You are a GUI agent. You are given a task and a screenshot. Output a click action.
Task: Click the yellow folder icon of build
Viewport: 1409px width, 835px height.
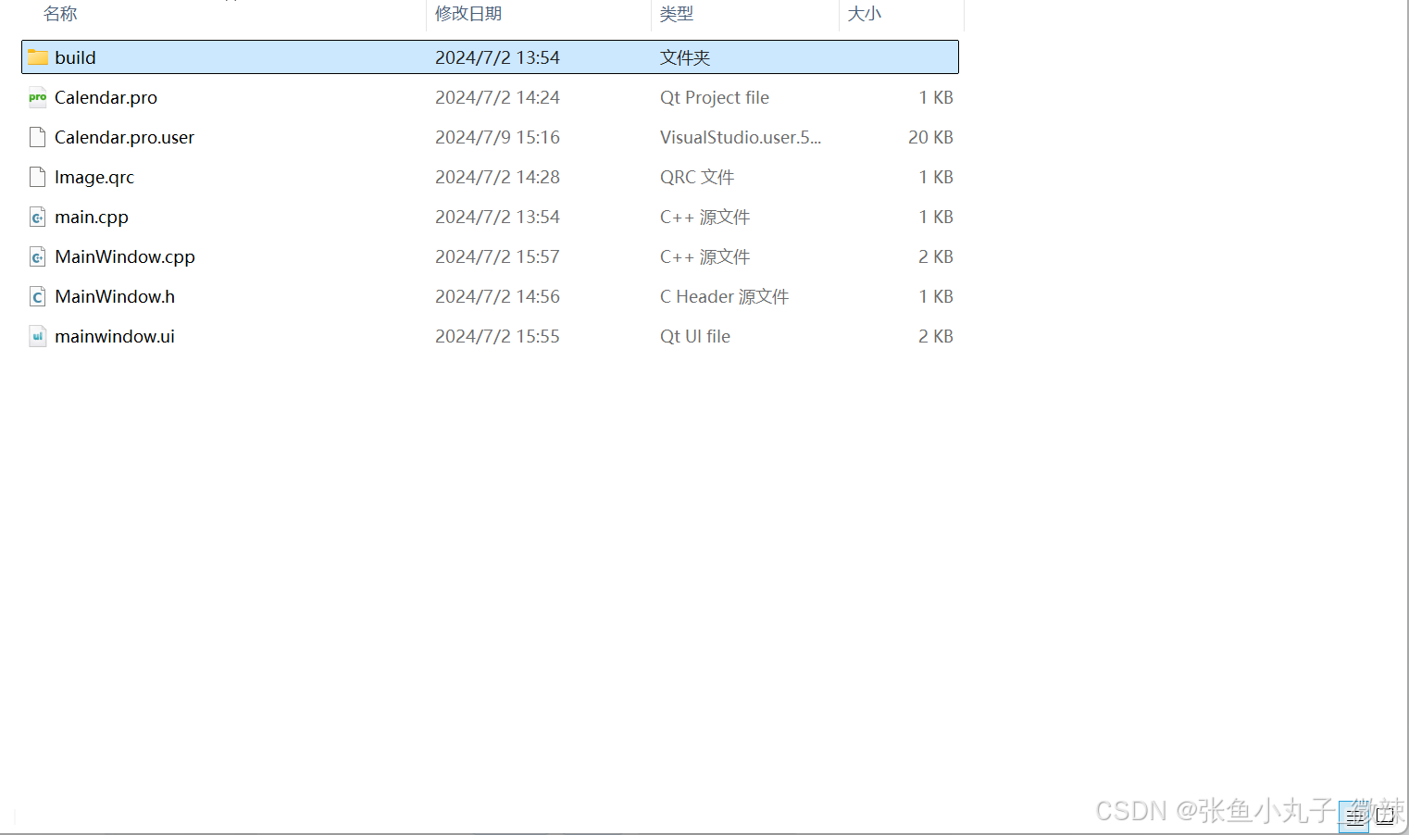click(37, 56)
